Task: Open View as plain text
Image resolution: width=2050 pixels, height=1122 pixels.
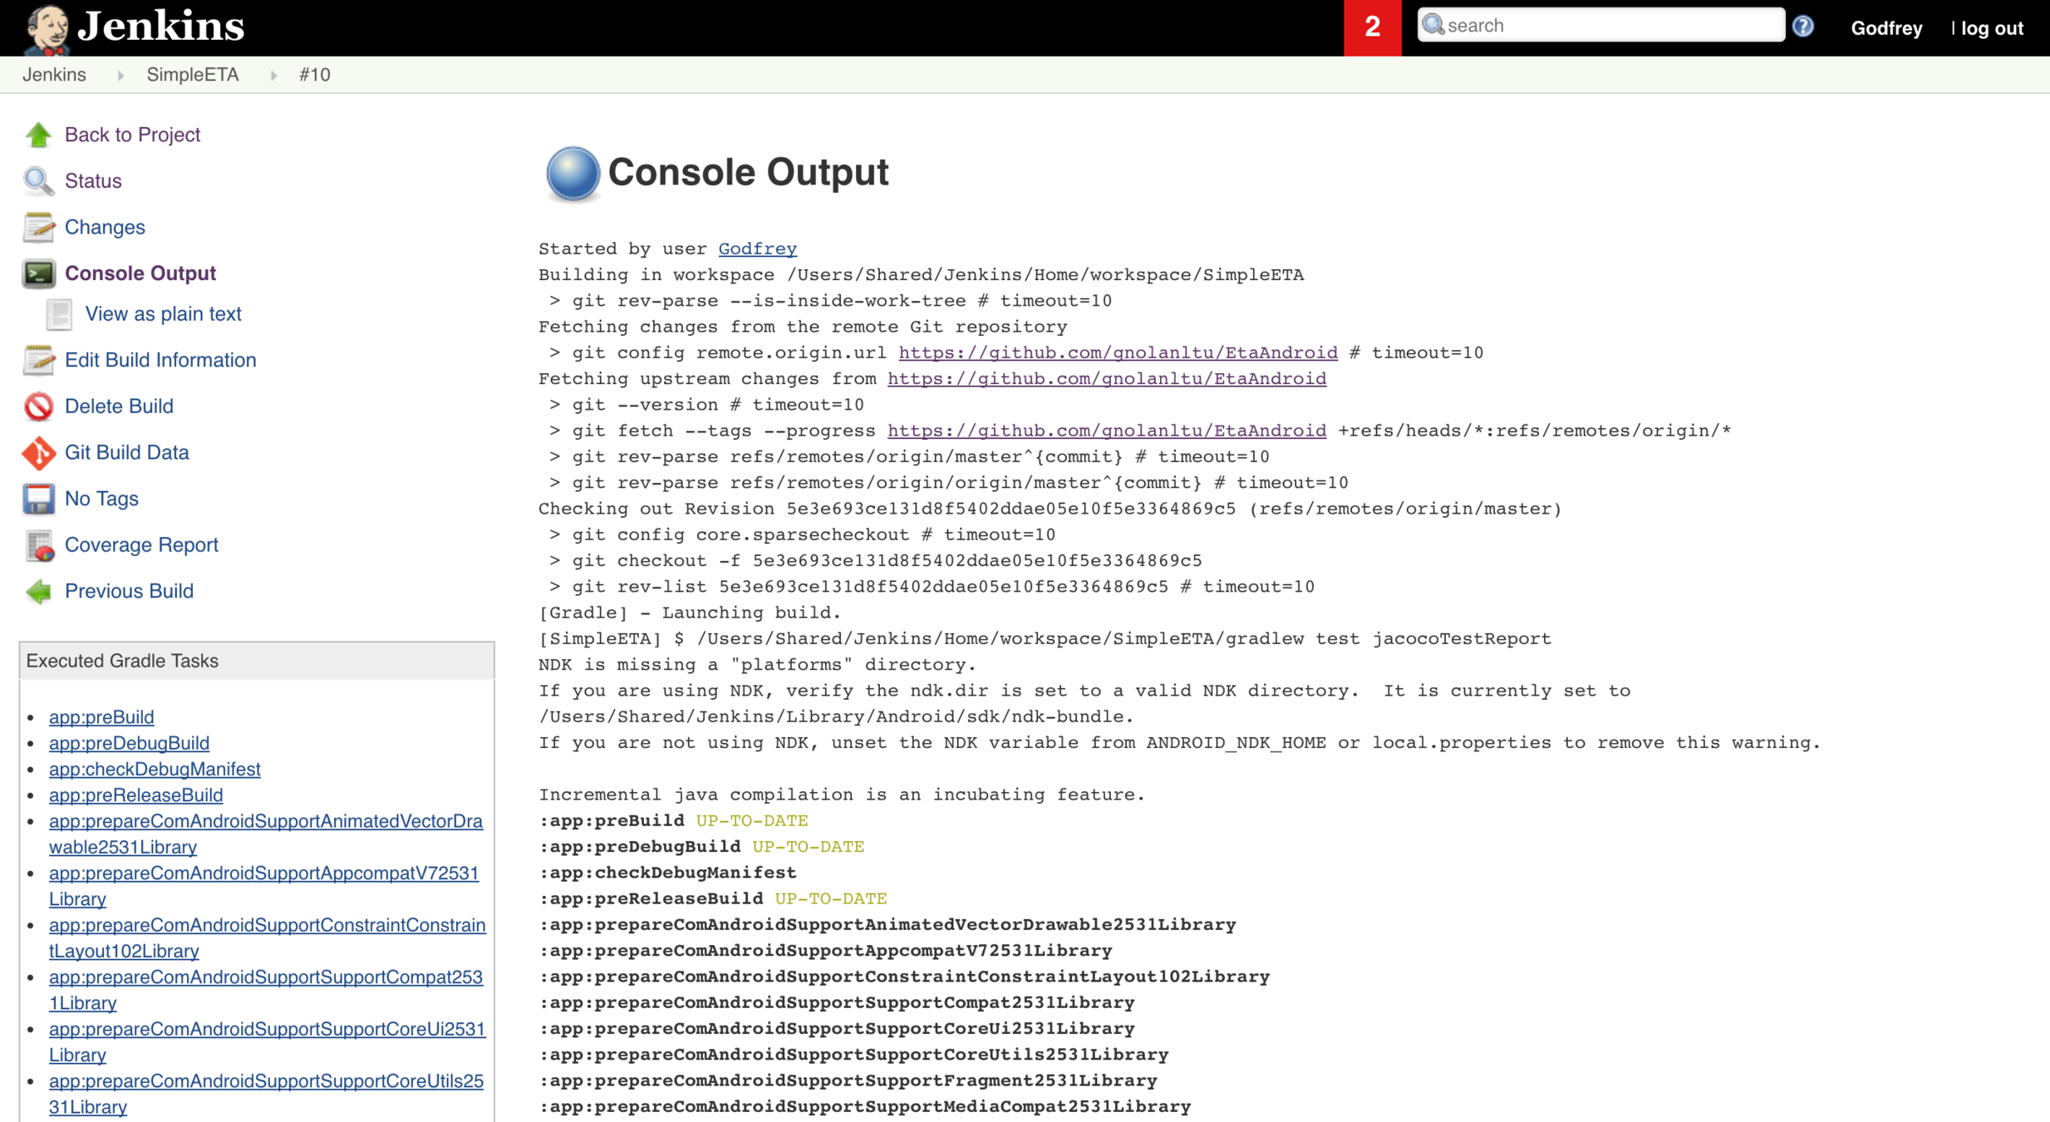Action: (x=163, y=314)
